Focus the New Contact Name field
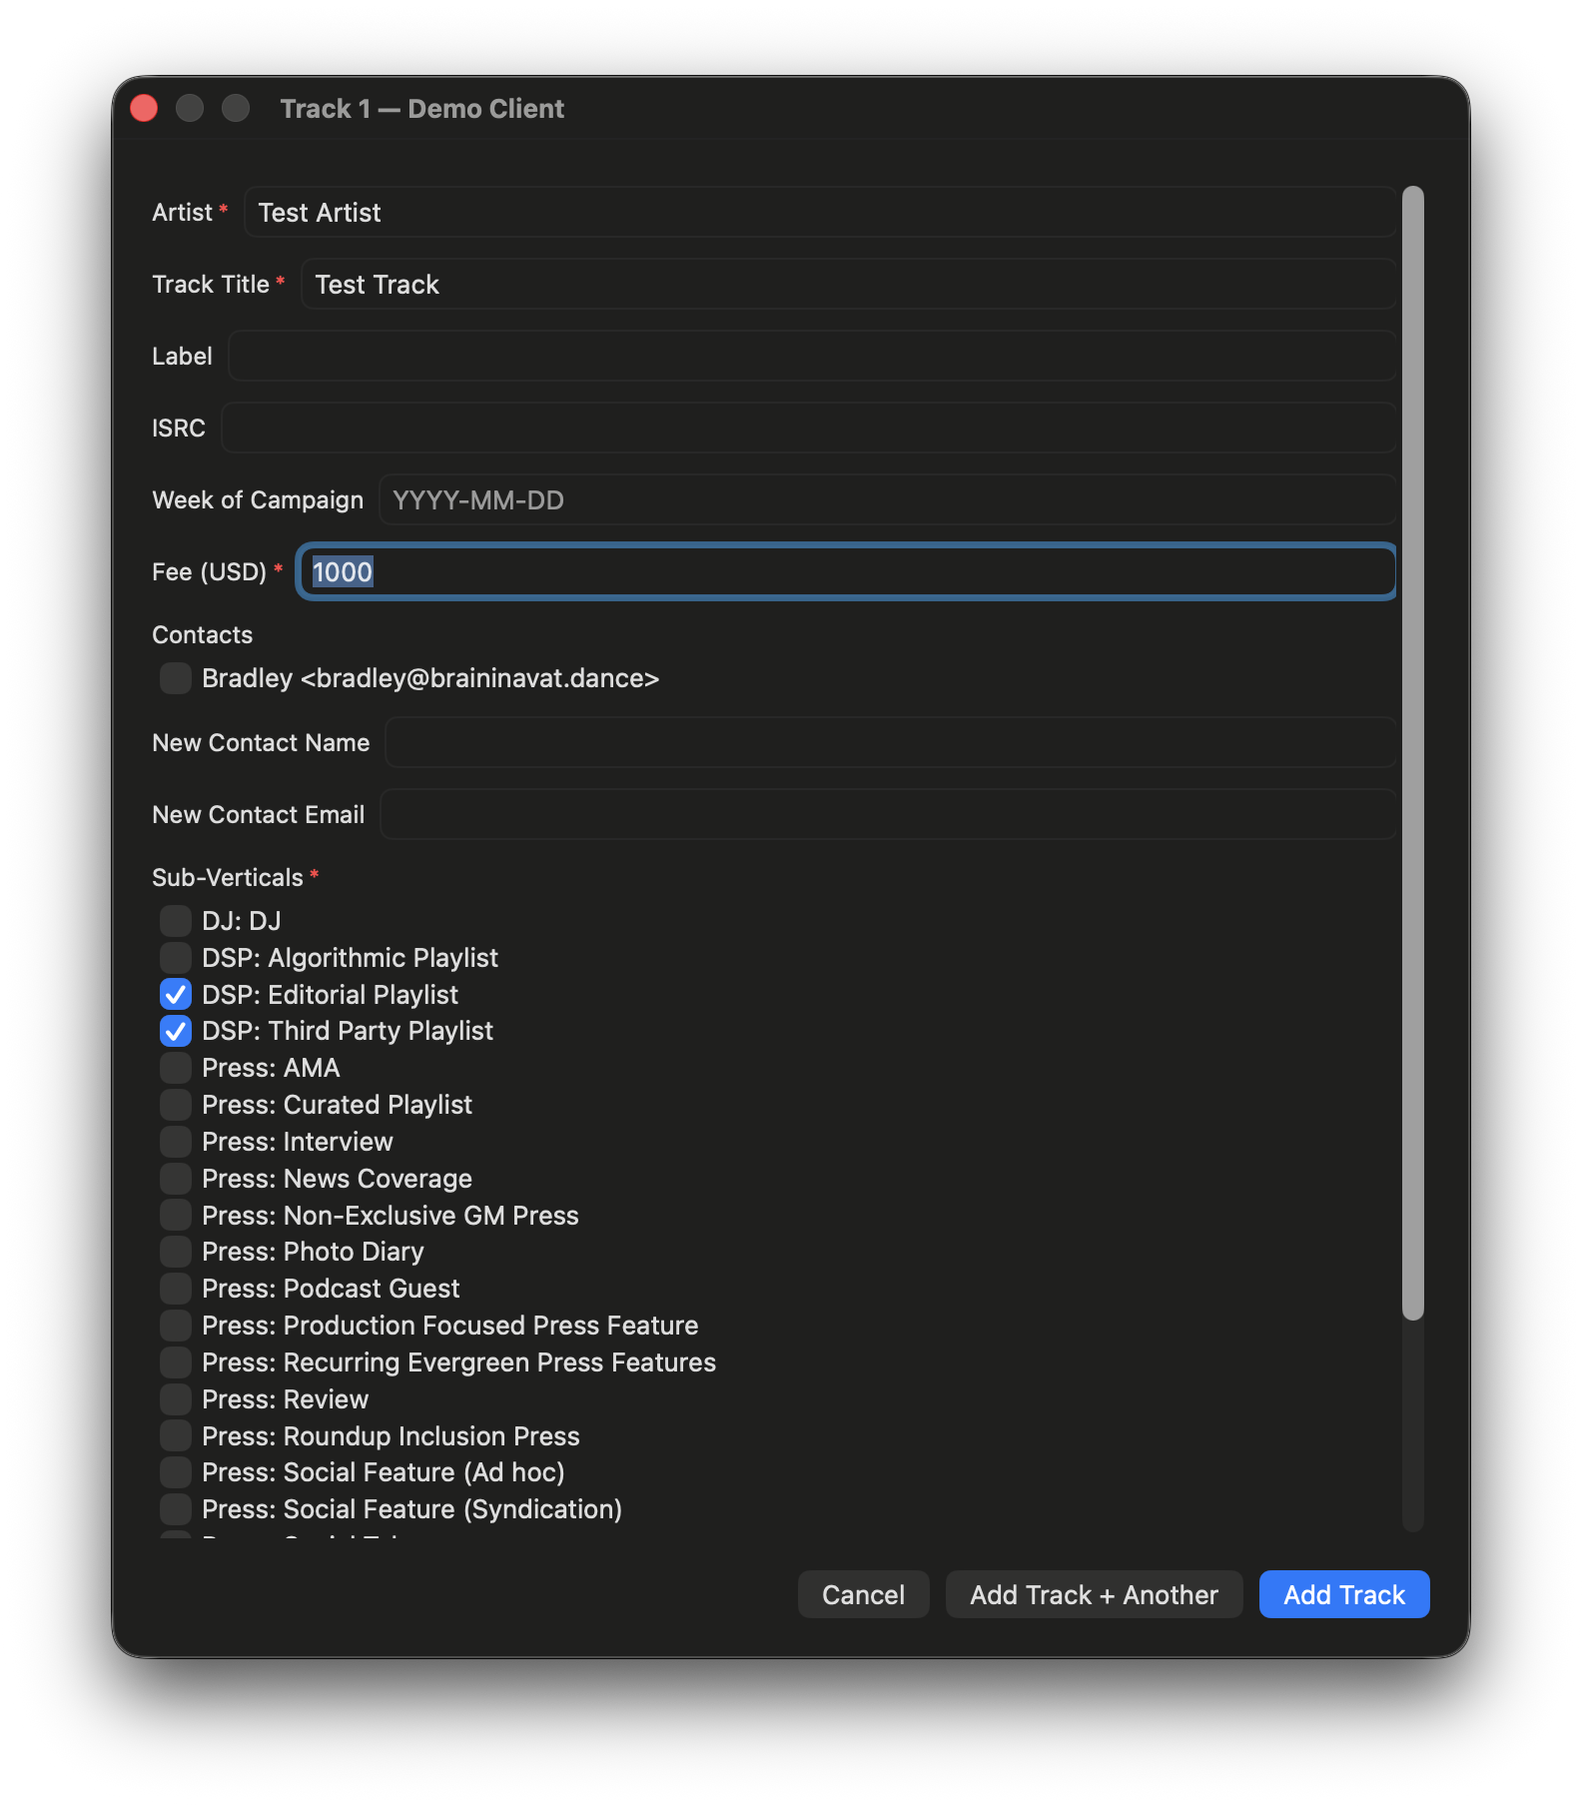Viewport: 1582px width, 1806px height. click(891, 743)
